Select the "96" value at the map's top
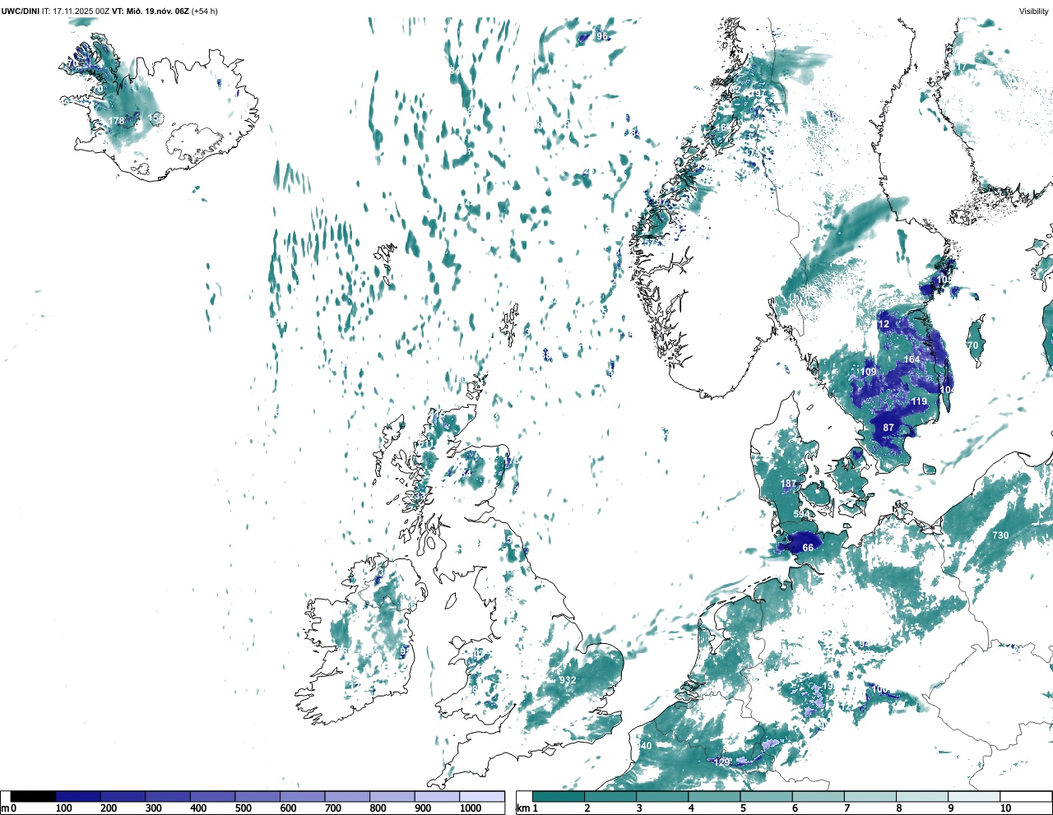1053x815 pixels. (x=602, y=36)
